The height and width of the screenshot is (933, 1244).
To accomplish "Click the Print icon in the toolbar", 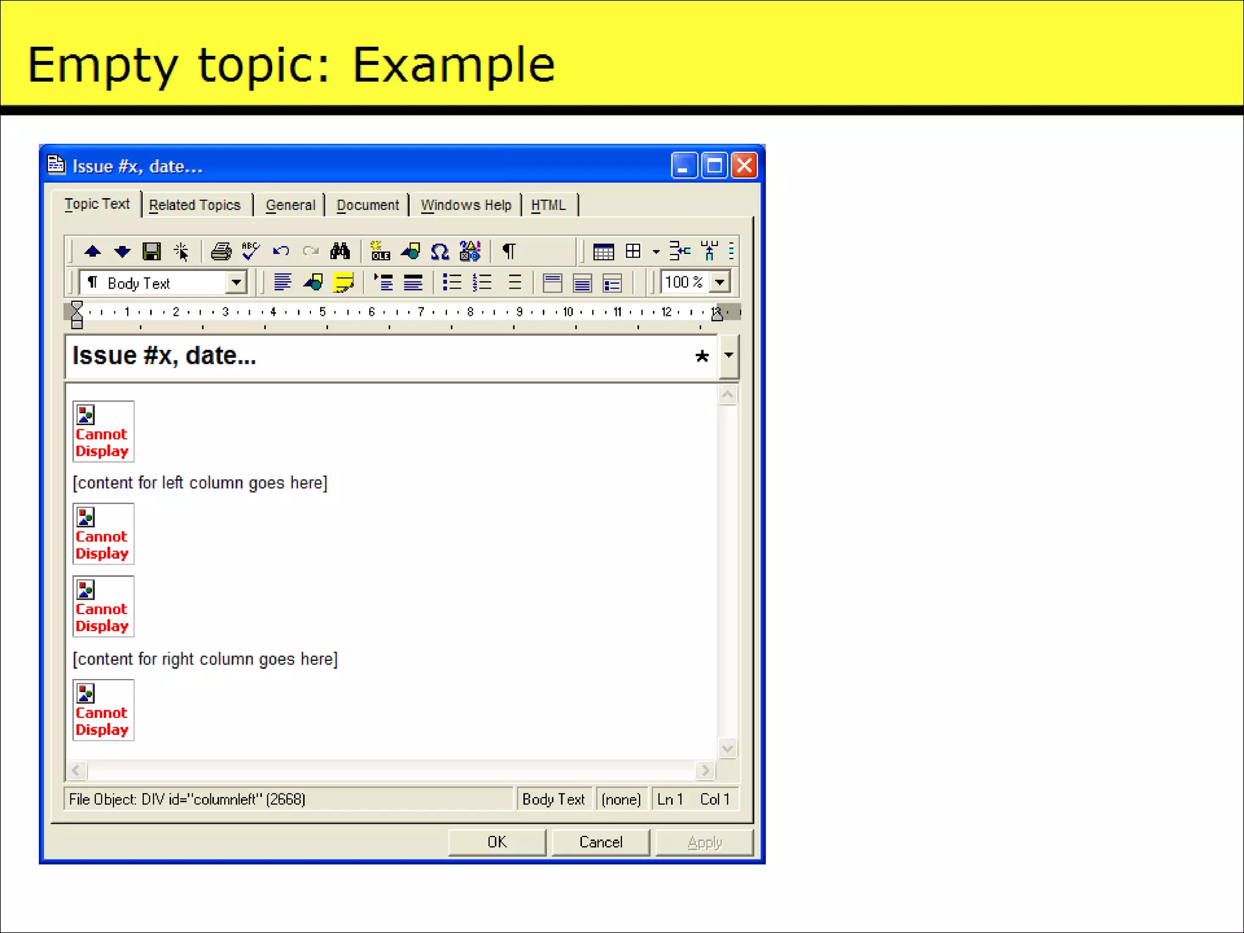I will click(221, 251).
